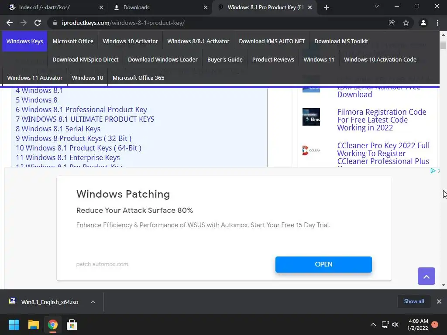
Task: Jump to 'Windows 8.1 Product Keys ( 64-Bit )'
Action: [x=79, y=148]
